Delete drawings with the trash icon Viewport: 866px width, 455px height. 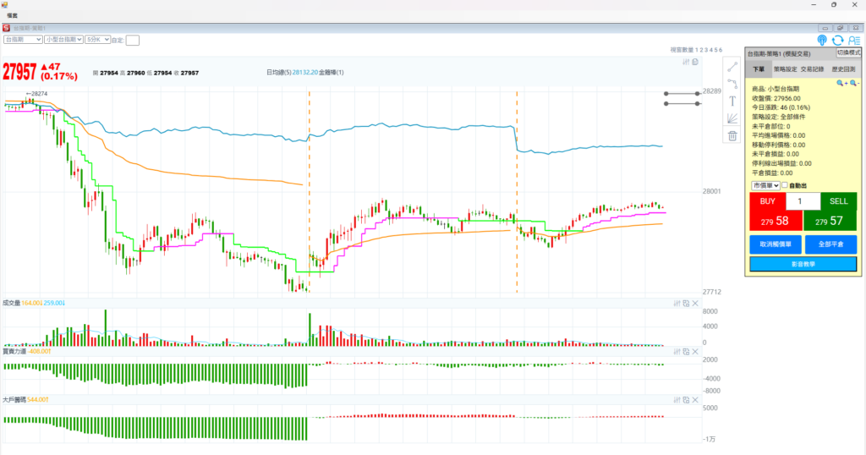[732, 135]
